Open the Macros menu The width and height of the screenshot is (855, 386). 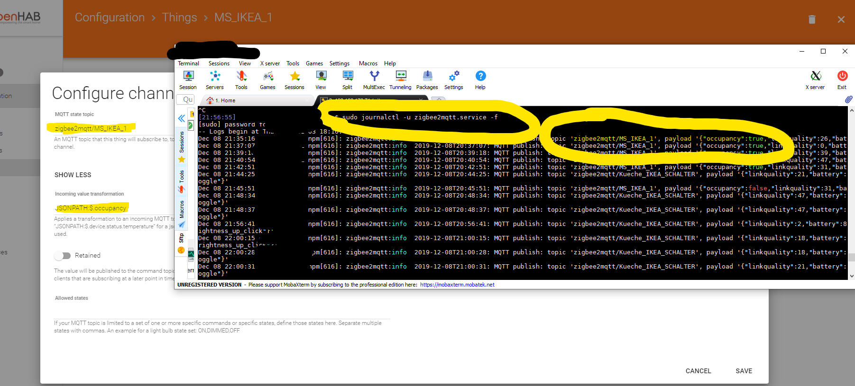click(368, 63)
